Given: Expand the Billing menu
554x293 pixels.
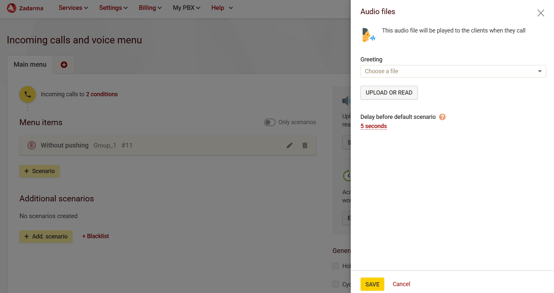Looking at the screenshot, I should (150, 8).
